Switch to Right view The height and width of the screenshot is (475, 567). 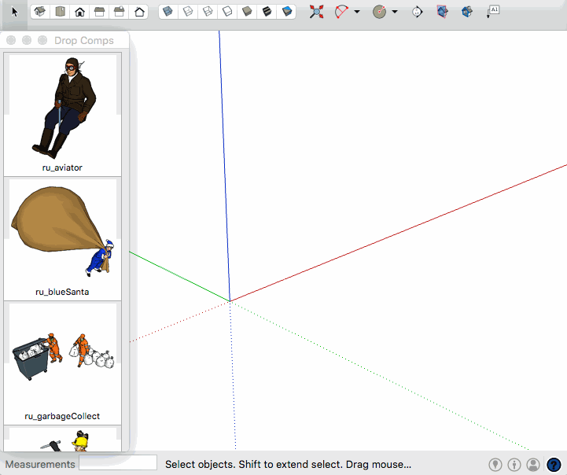pyautogui.click(x=99, y=12)
